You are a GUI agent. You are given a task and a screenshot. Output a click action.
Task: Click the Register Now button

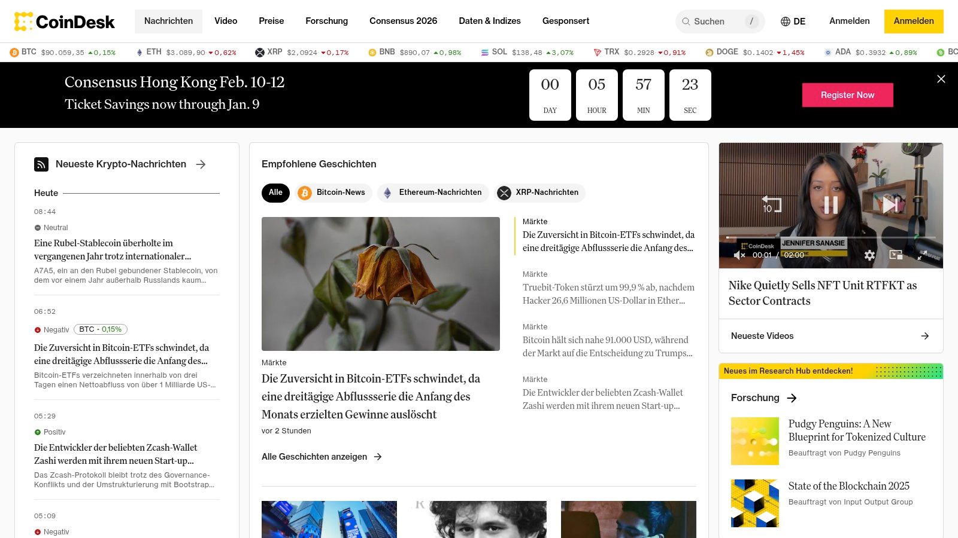[847, 94]
